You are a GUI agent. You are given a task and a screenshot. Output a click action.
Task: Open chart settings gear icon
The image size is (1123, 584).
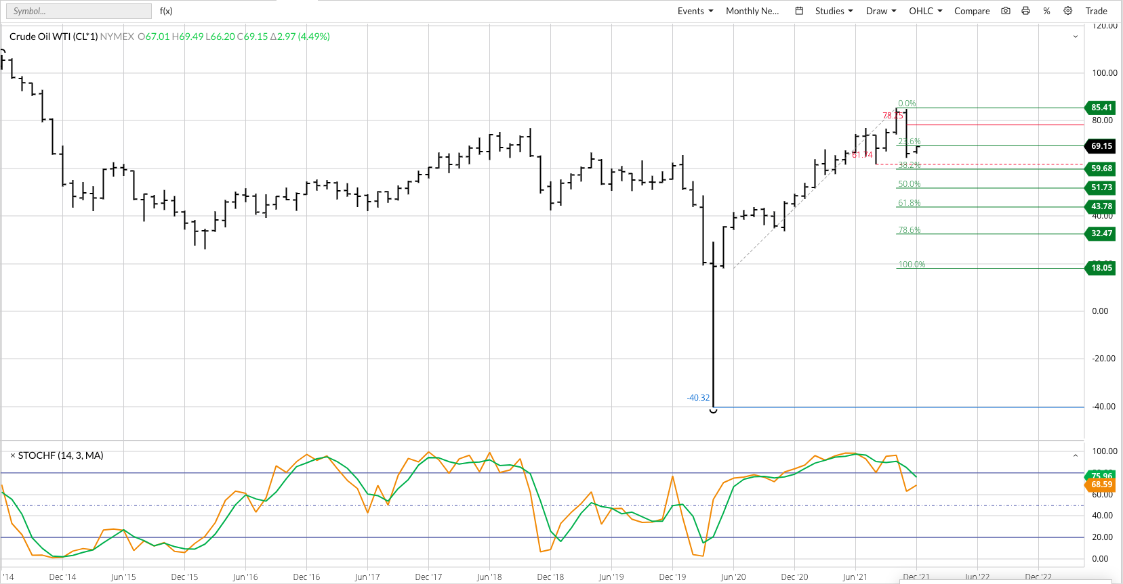coord(1068,11)
